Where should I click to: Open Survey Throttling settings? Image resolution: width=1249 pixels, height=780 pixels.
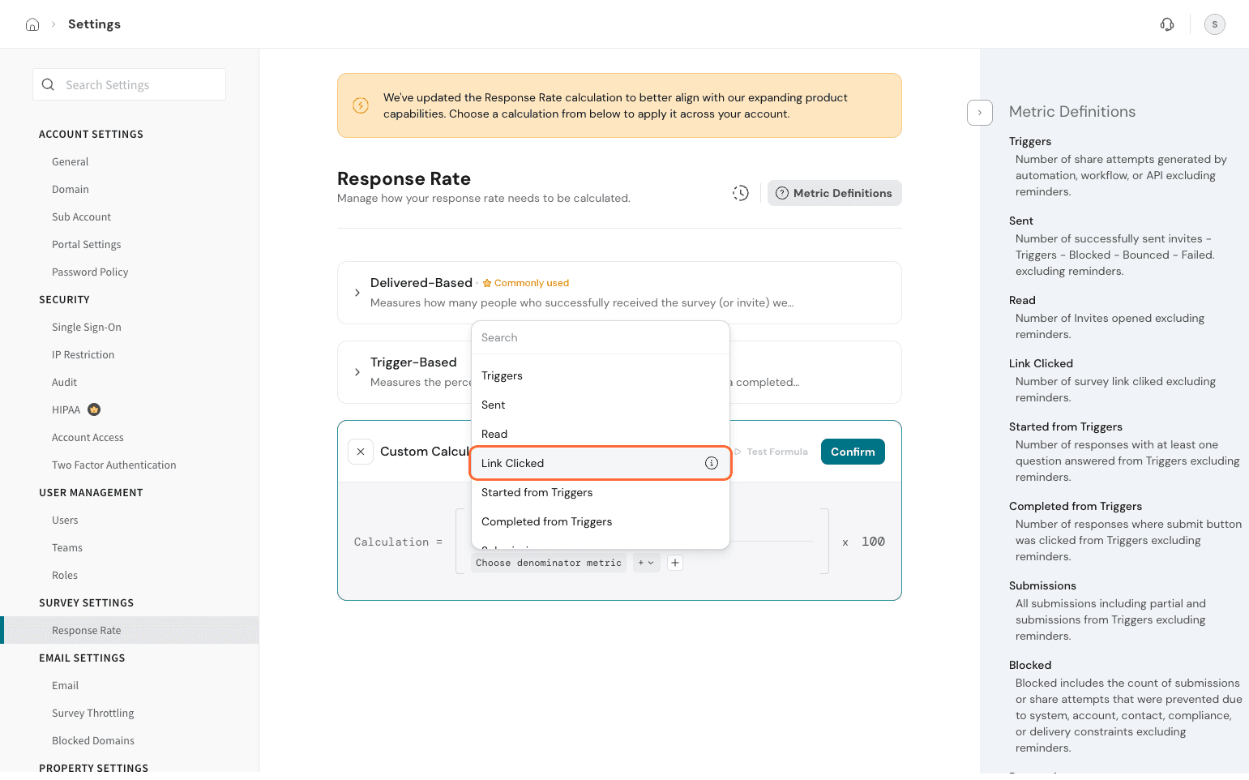pyautogui.click(x=93, y=713)
